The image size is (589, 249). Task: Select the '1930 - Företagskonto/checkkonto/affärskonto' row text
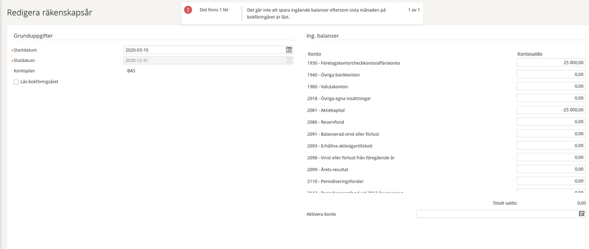click(354, 63)
